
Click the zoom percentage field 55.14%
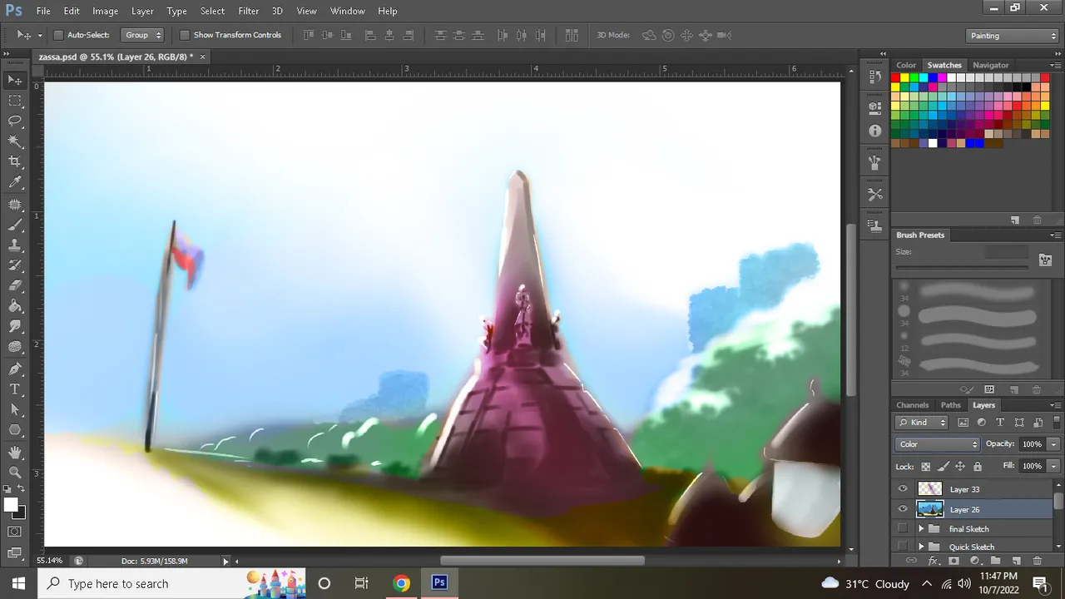pos(49,561)
